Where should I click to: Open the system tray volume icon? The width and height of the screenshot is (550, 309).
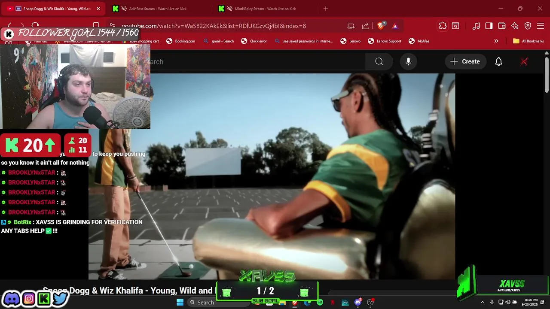pos(508,303)
